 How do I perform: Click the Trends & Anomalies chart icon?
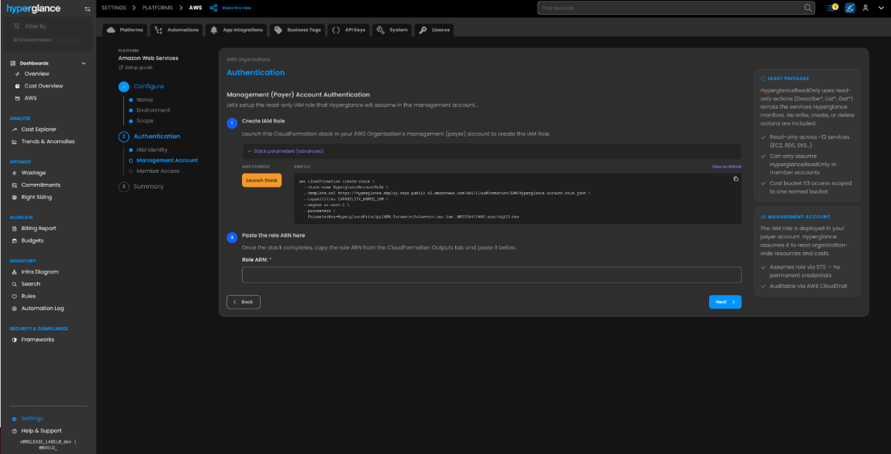[x=13, y=142]
